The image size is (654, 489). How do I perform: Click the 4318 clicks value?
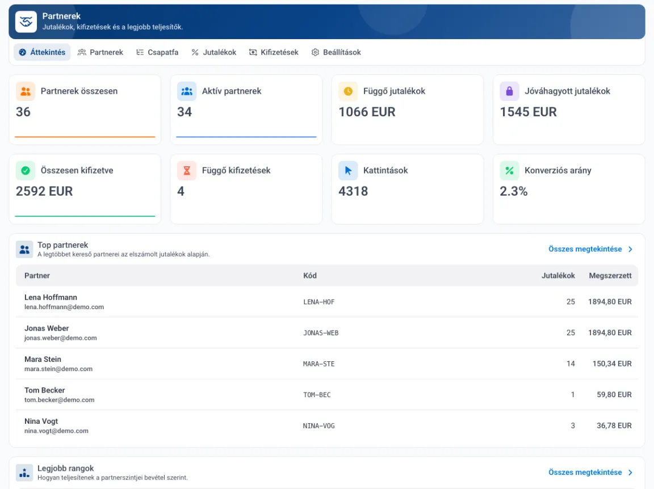click(x=353, y=191)
